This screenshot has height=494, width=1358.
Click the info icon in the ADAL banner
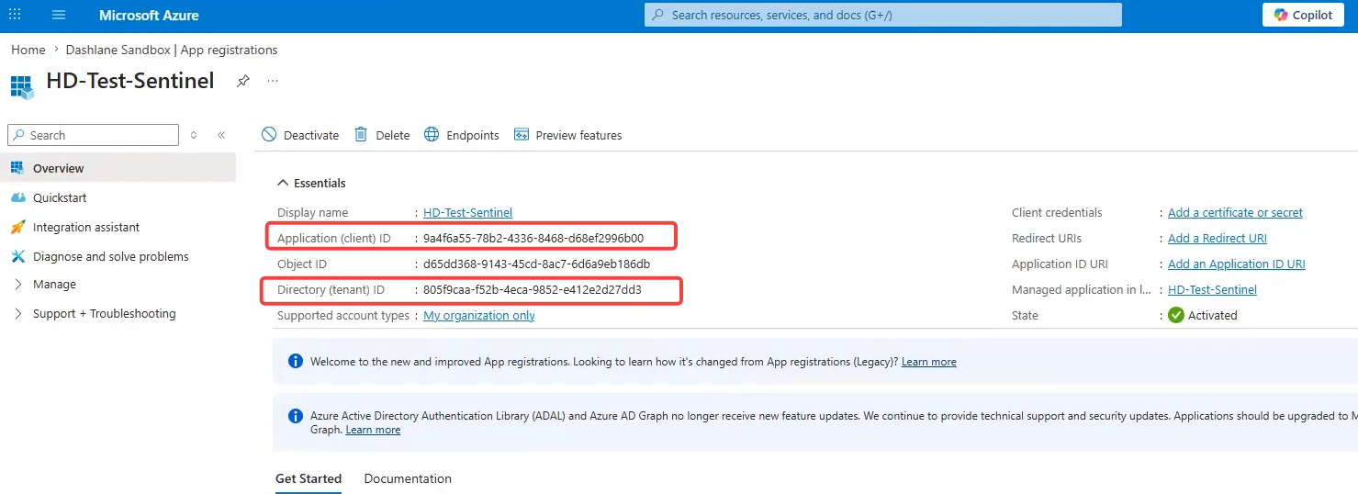(296, 416)
